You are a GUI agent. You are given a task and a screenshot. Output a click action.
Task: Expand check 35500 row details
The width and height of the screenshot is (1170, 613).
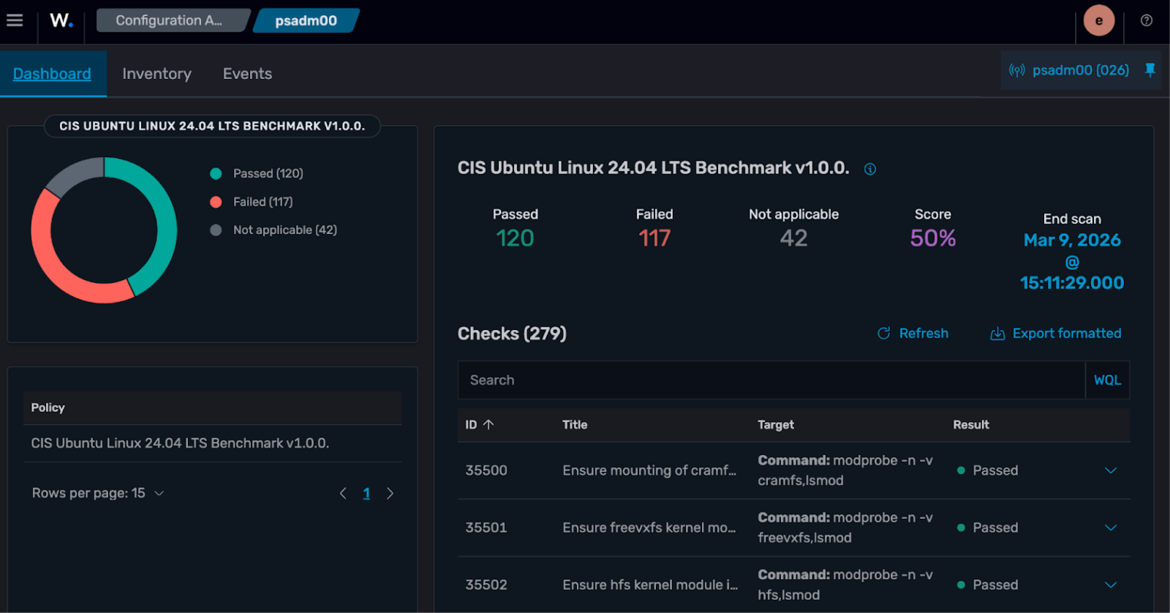tap(1110, 470)
